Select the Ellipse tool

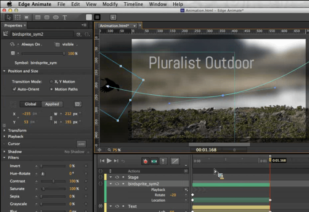coord(56,17)
